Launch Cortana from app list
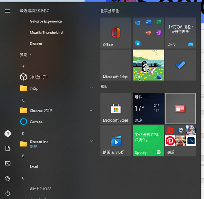 coord(56,122)
